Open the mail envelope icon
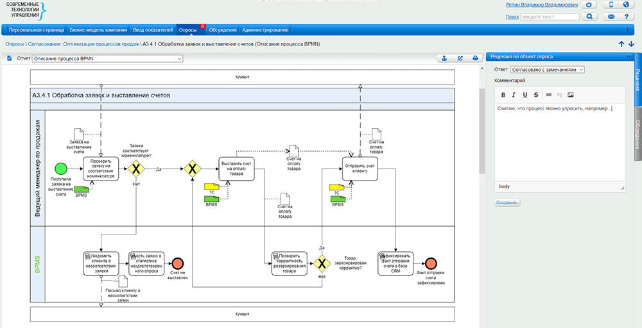This screenshot has height=328, width=642. [x=611, y=17]
